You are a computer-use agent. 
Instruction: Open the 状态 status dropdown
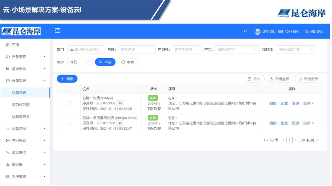[79, 62]
